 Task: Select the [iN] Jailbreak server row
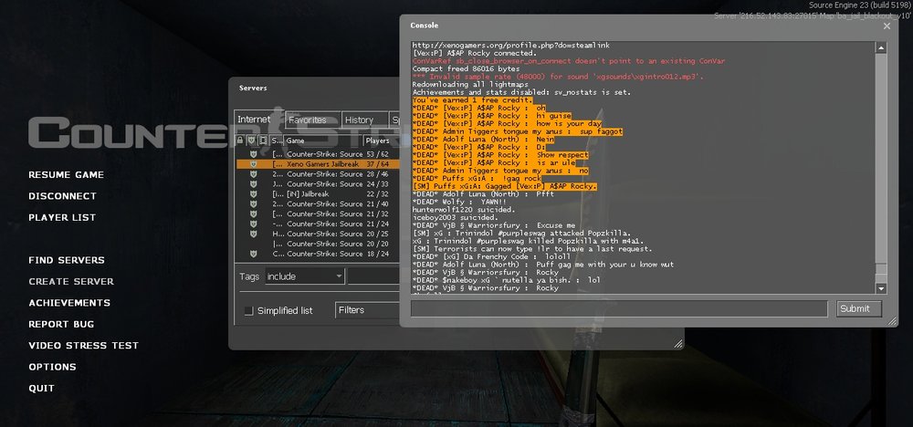[x=318, y=193]
